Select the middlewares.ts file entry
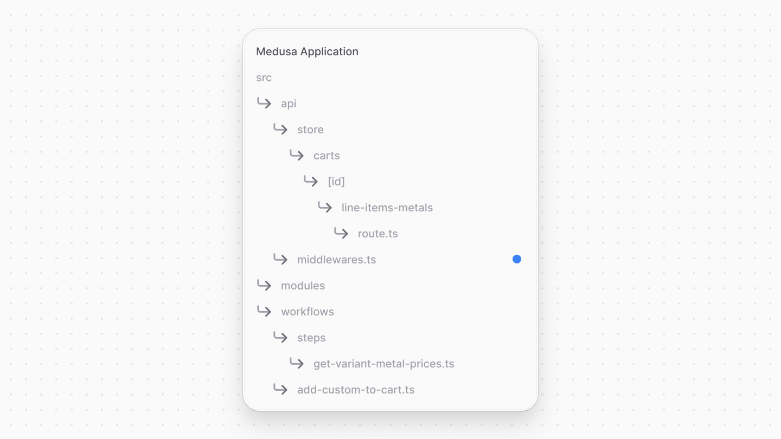781x439 pixels. (336, 260)
